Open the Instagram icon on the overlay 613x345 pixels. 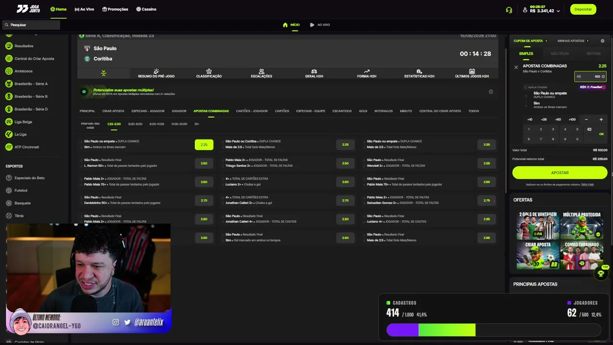pos(115,322)
